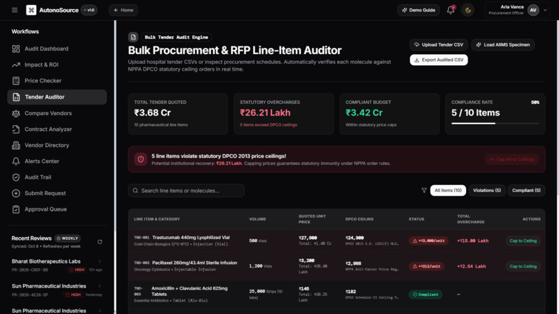Click the Compare Vendors scales icon
This screenshot has height=314, width=559.
(16, 113)
